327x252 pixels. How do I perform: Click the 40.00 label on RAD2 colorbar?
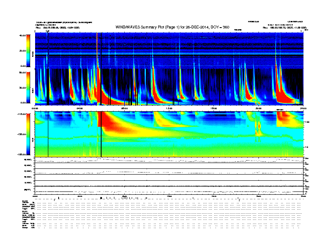click(23, 35)
